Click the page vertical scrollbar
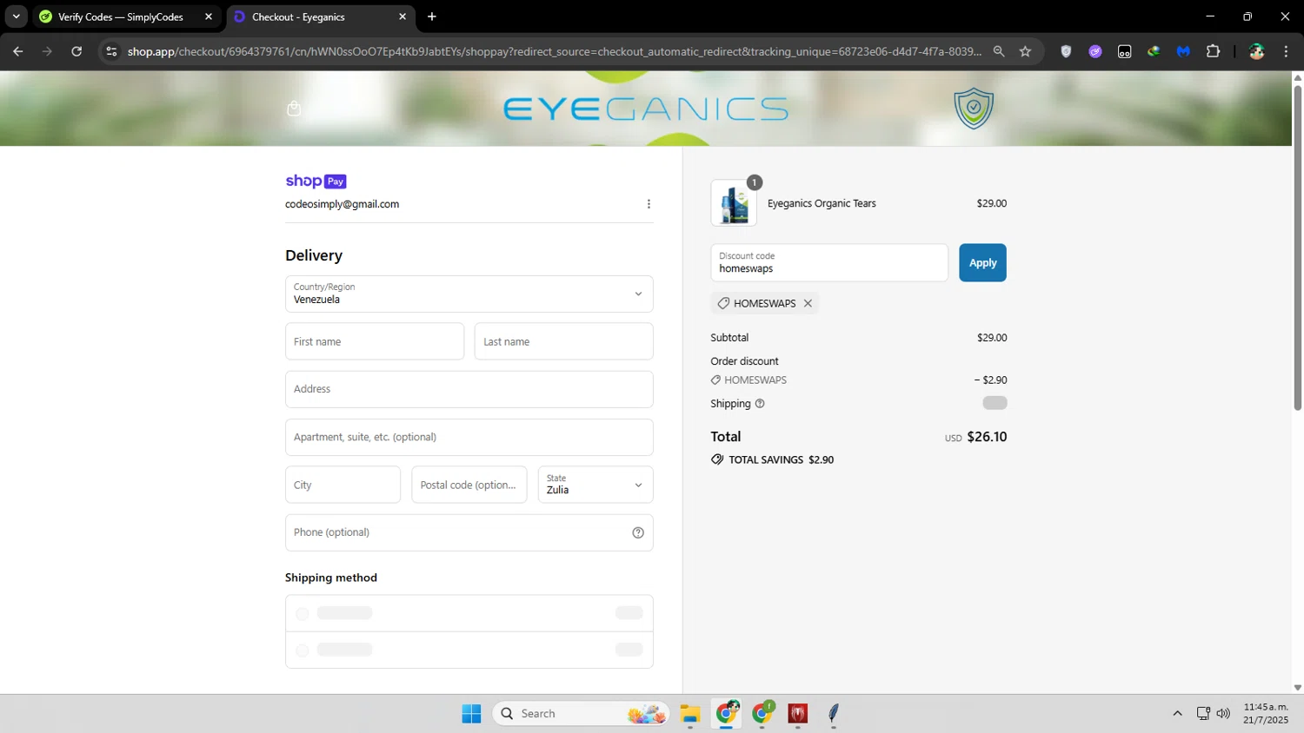 click(1297, 248)
